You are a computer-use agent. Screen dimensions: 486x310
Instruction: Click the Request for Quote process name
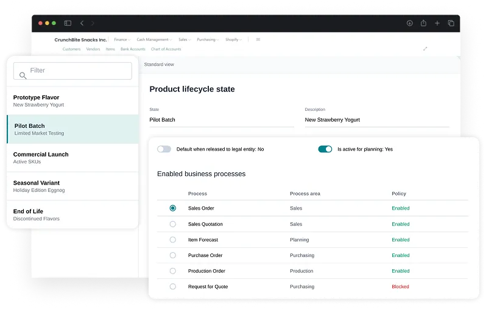[x=208, y=286]
